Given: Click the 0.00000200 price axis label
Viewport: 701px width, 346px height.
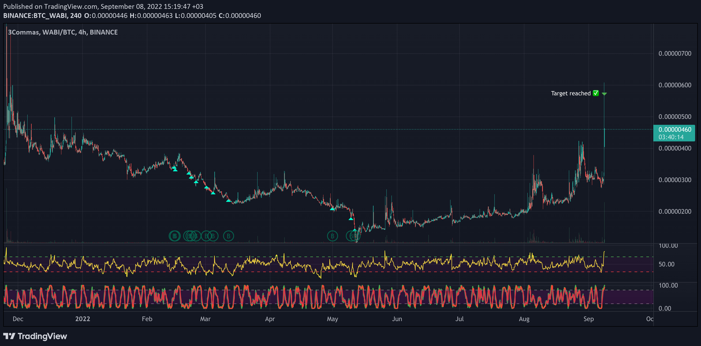Looking at the screenshot, I should [675, 211].
